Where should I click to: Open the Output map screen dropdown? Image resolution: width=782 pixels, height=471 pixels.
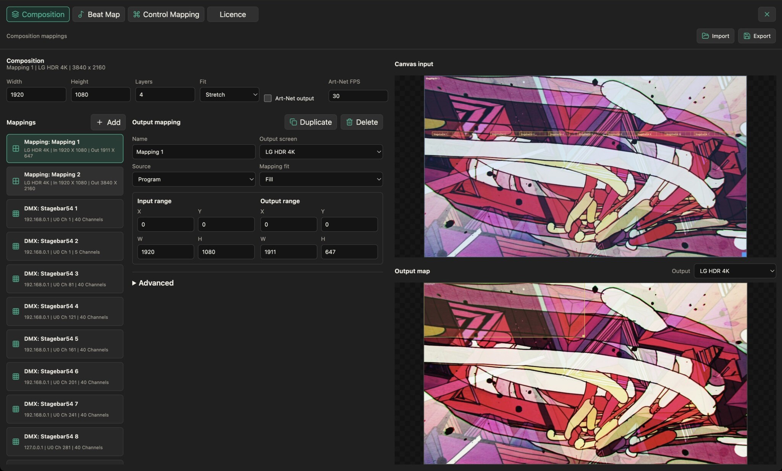[735, 271]
